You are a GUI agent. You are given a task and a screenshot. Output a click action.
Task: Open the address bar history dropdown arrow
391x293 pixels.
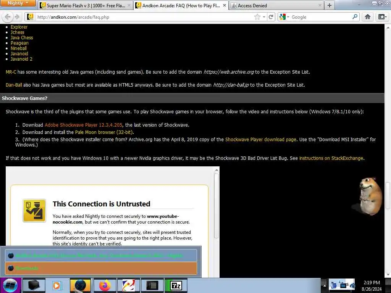tap(264, 17)
